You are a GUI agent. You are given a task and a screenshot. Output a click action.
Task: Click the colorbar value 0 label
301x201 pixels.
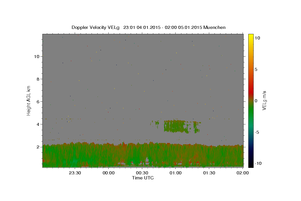256,101
